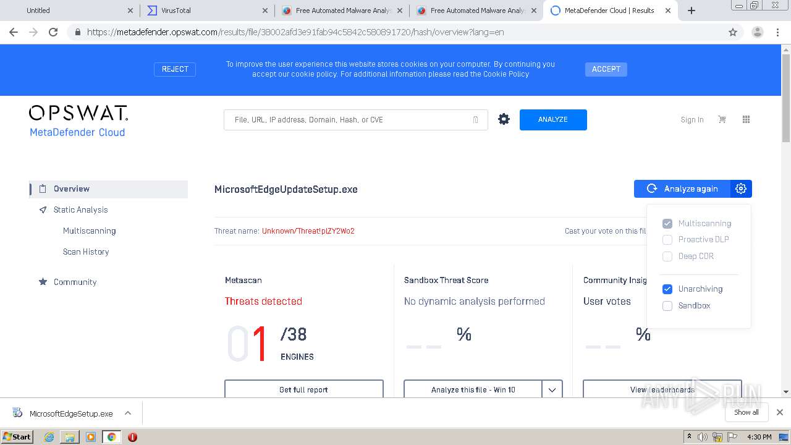Click the Analyze again options gear icon

pos(741,189)
